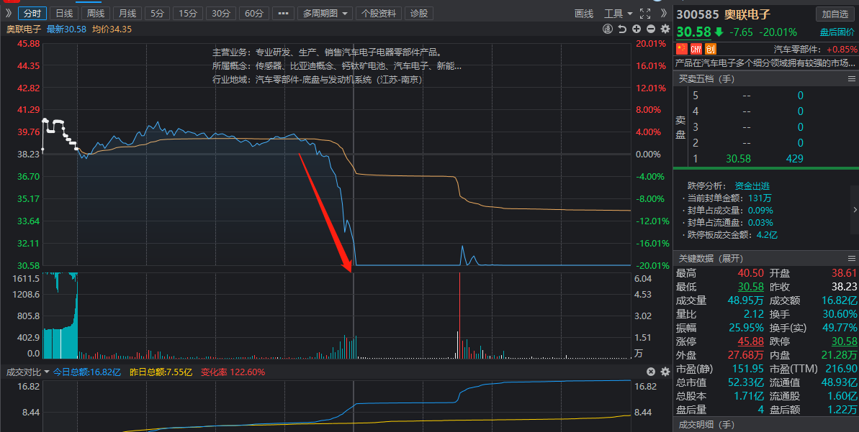The height and width of the screenshot is (432, 859).
Task: Expand the 关键数据(展开) section
Action: pos(711,258)
